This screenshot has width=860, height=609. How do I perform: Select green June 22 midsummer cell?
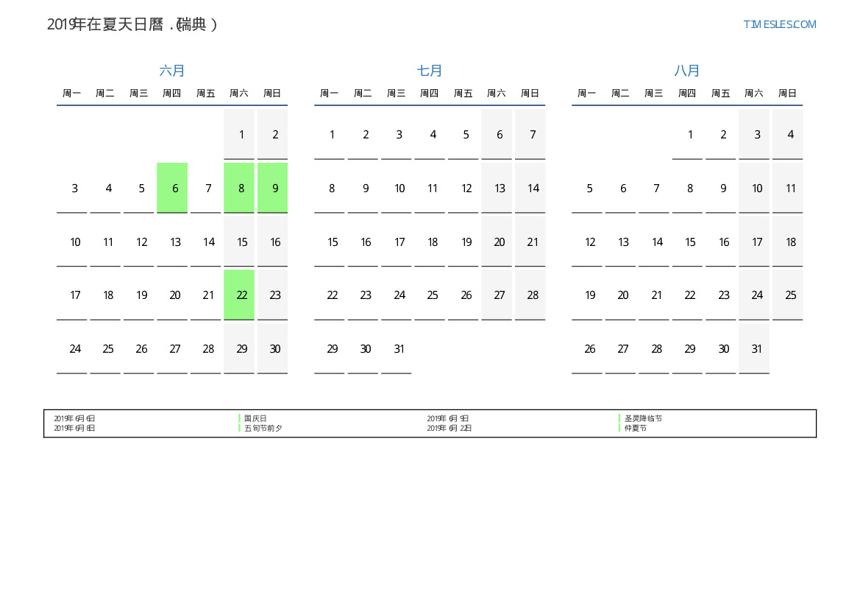[241, 295]
